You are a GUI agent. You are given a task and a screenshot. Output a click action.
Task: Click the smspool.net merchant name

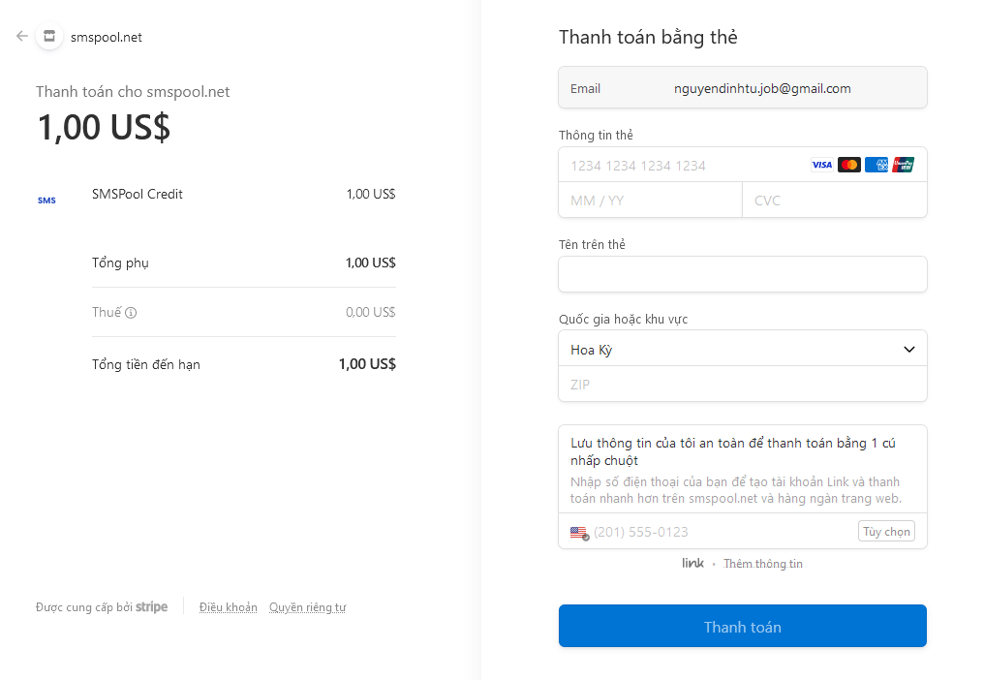click(107, 37)
